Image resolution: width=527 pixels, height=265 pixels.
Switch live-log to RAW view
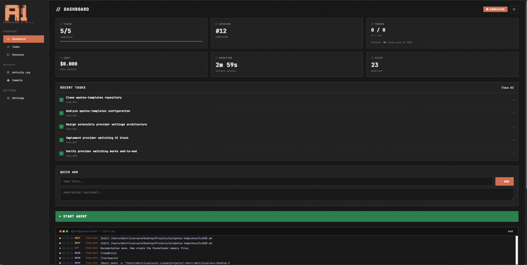[510, 232]
